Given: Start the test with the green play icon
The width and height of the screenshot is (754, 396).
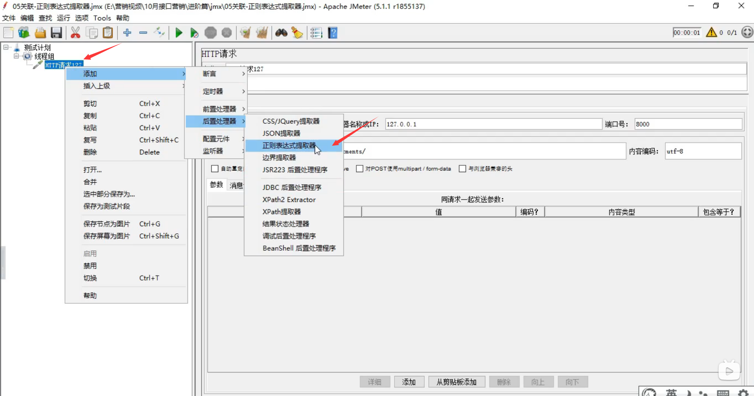Looking at the screenshot, I should click(x=179, y=33).
